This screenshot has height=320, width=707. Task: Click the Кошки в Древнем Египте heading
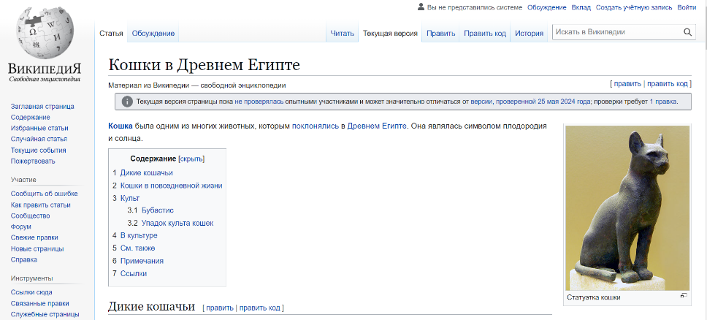click(x=204, y=65)
